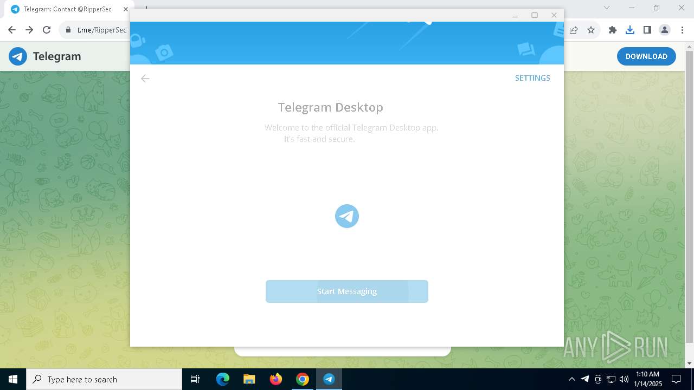694x390 pixels.
Task: Click the webpage vertical scrollbar
Action: tap(689, 197)
